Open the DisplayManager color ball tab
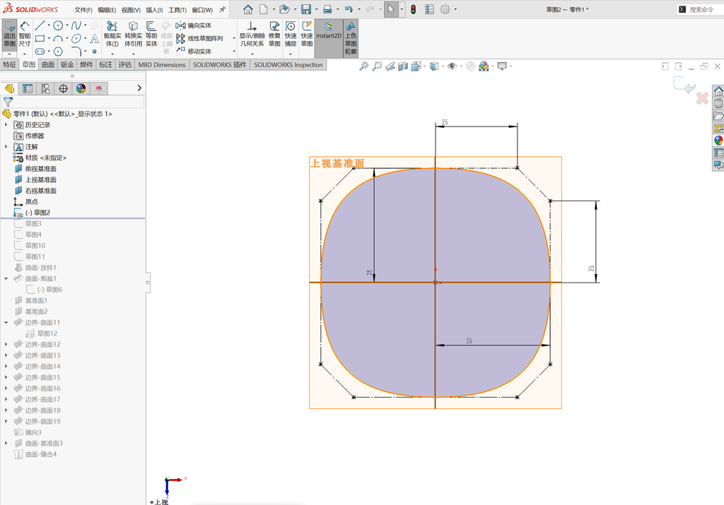Viewport: 724px width, 505px height. pyautogui.click(x=81, y=88)
